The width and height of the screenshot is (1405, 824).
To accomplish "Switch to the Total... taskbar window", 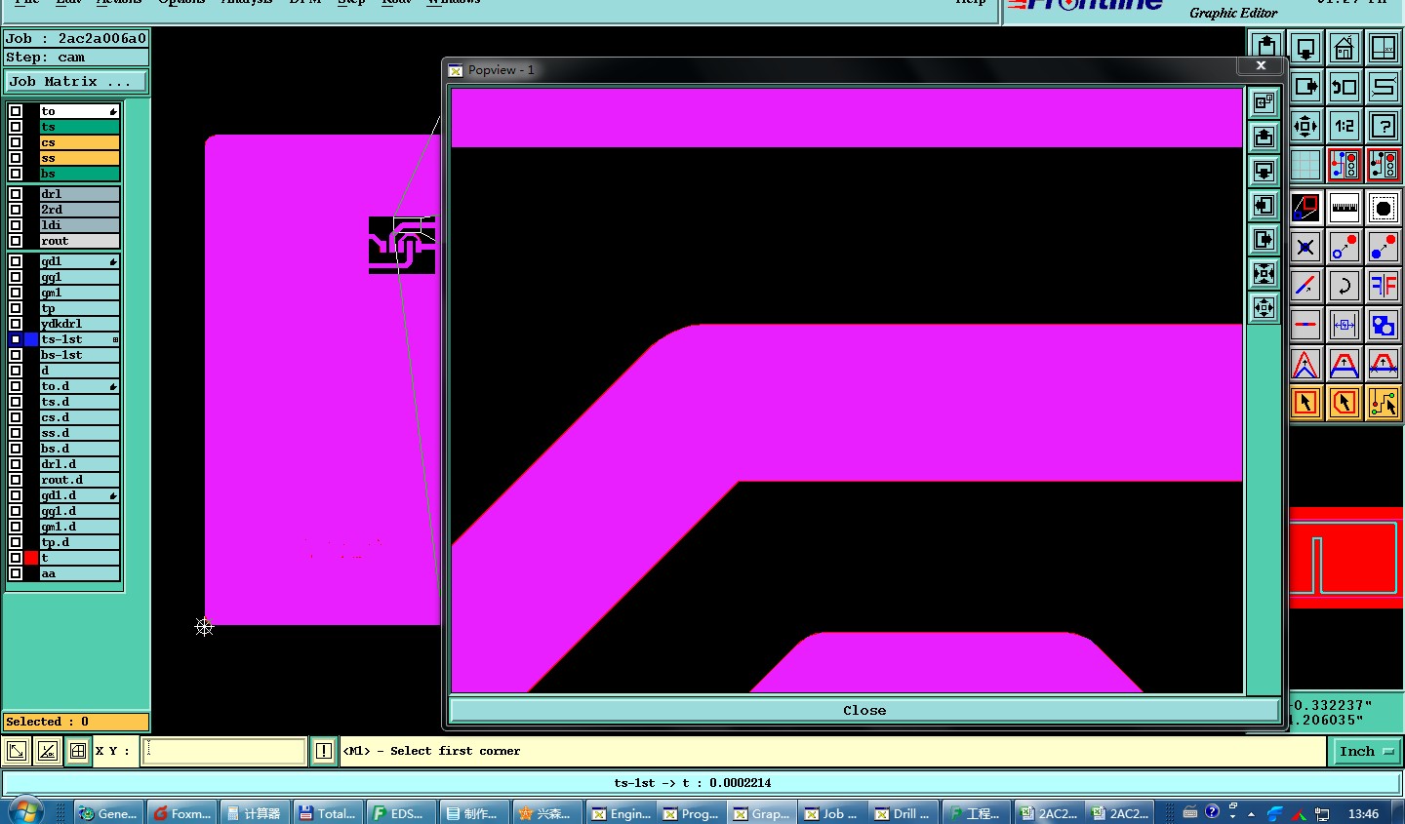I will pyautogui.click(x=329, y=812).
